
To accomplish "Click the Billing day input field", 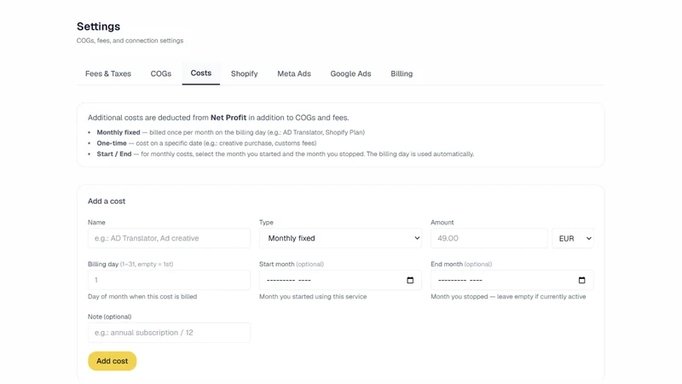I will click(x=169, y=280).
